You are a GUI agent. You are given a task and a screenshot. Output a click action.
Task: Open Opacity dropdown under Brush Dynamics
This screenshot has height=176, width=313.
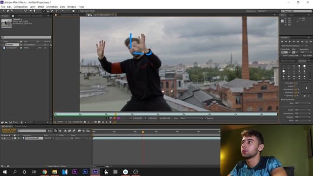pos(303,117)
